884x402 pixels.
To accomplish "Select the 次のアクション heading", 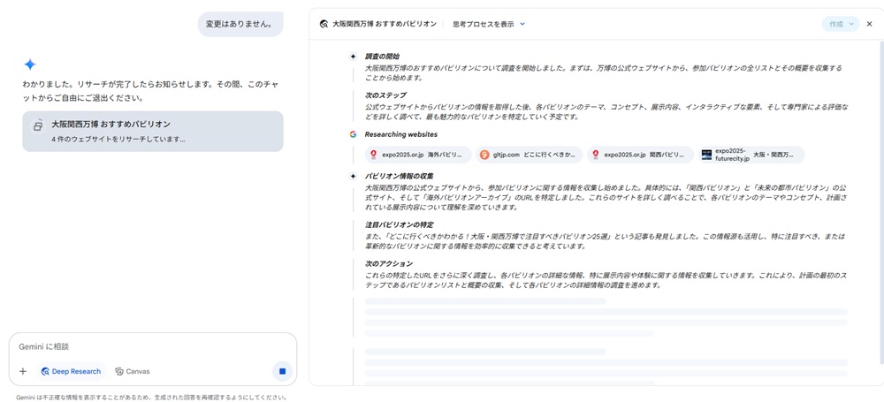I will click(389, 263).
